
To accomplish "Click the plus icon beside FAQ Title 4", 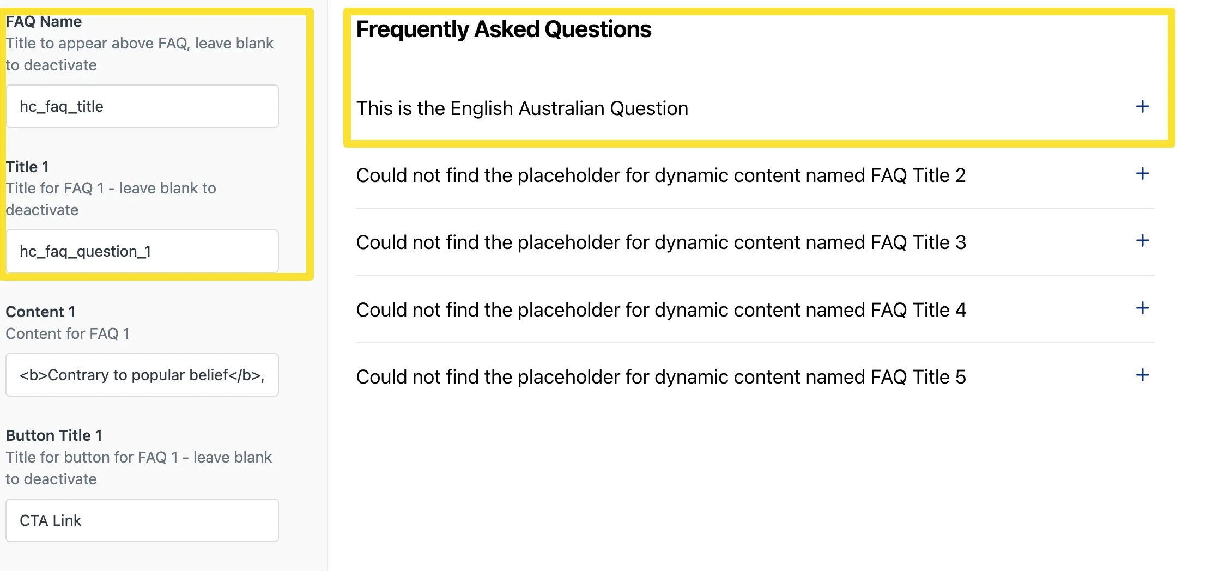I will pyautogui.click(x=1142, y=308).
